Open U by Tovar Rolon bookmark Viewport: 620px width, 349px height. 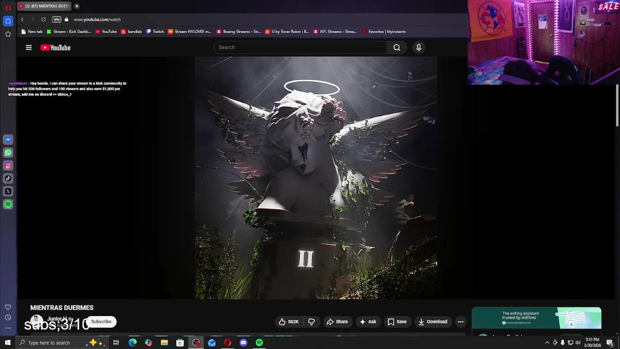[x=287, y=32]
